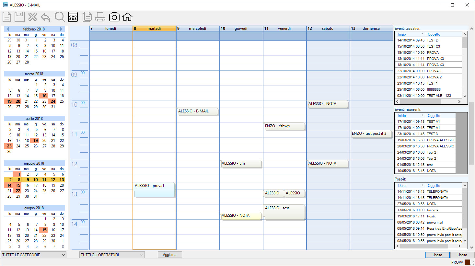This screenshot has height=266, width=475.
Task: Open search with the magnifier icon
Action: pyautogui.click(x=60, y=17)
